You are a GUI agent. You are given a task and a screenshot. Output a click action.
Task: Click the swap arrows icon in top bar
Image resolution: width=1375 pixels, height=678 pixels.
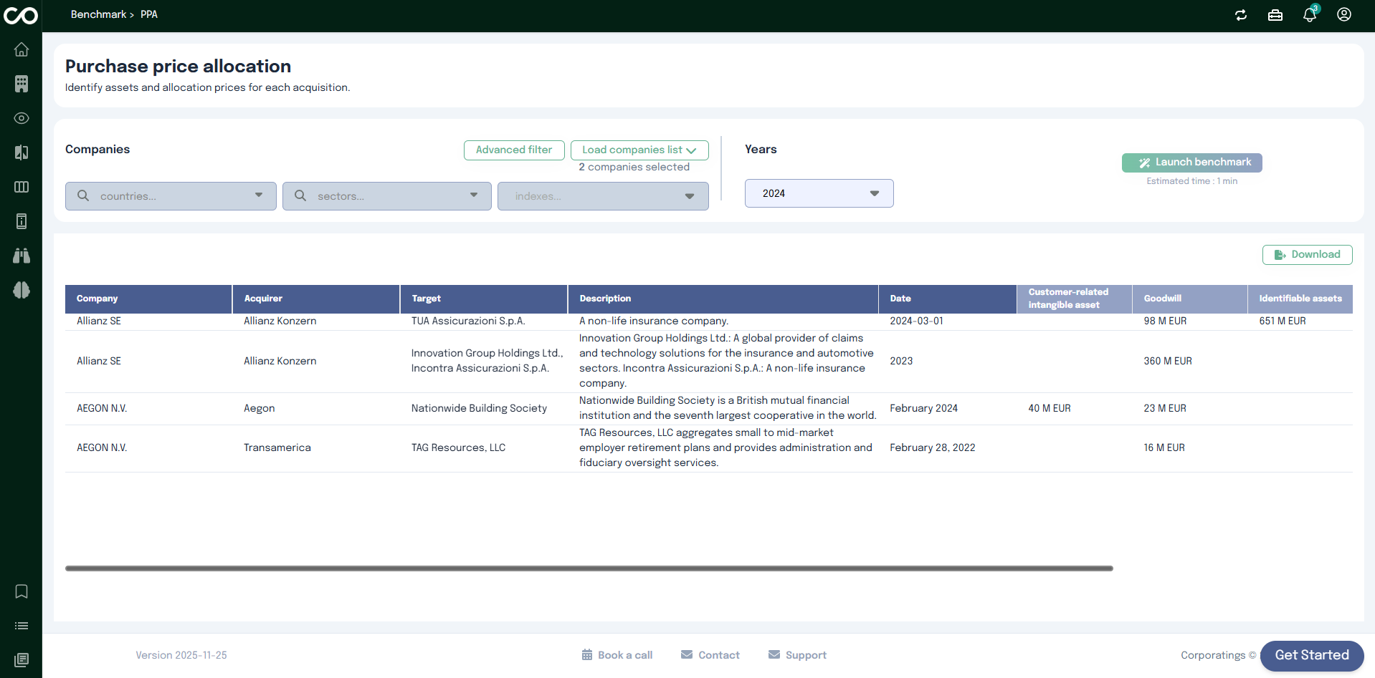[1241, 15]
